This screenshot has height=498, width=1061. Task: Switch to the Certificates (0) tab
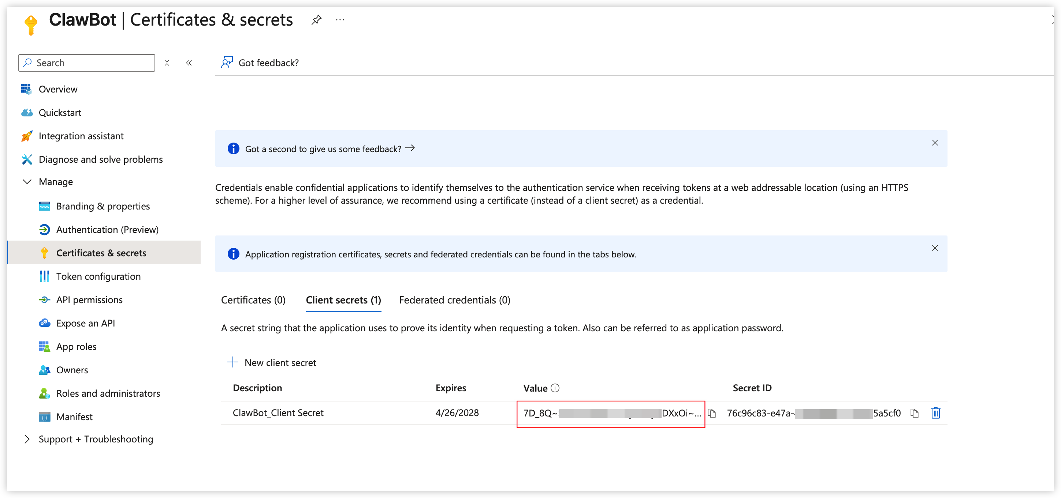point(253,300)
